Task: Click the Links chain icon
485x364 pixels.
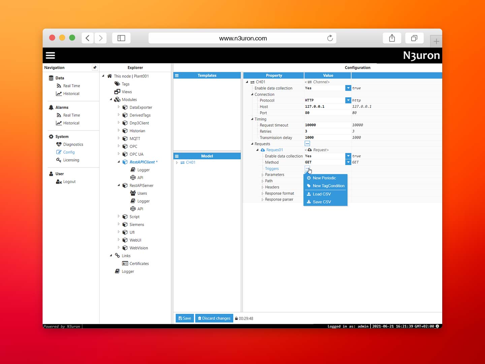Action: (117, 255)
